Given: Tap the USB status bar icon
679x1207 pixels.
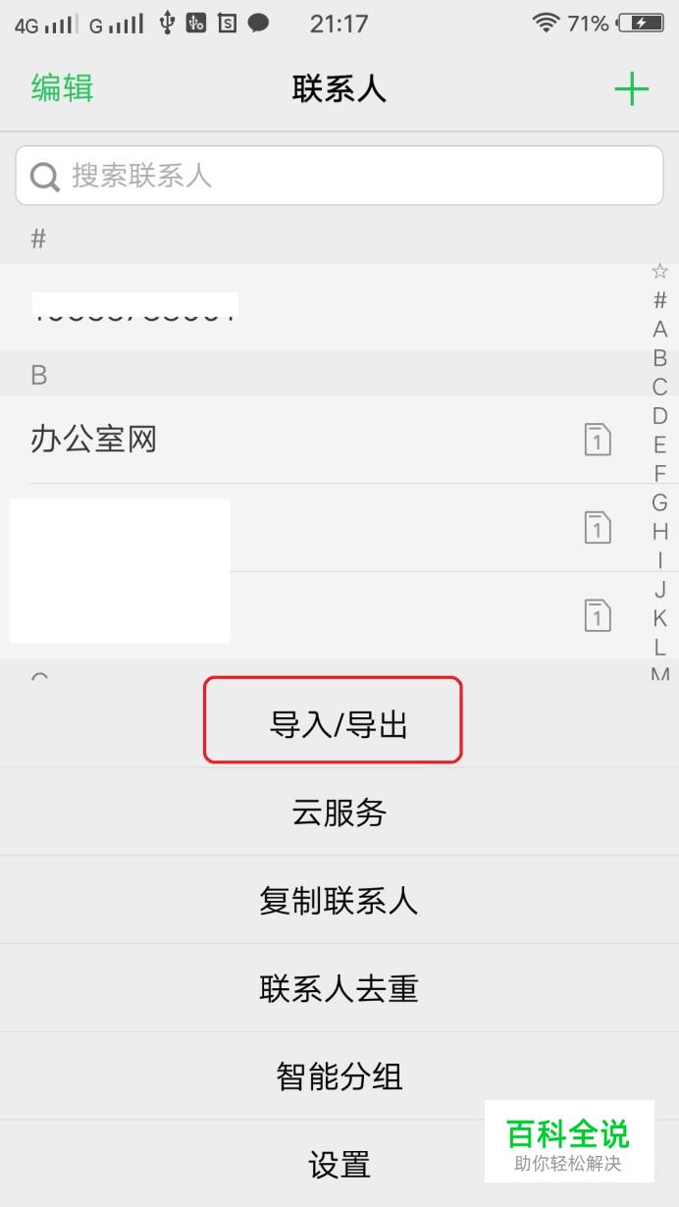Looking at the screenshot, I should tap(167, 23).
